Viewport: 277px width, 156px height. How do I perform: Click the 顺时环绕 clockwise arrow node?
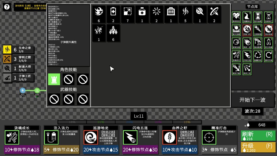pos(269,56)
